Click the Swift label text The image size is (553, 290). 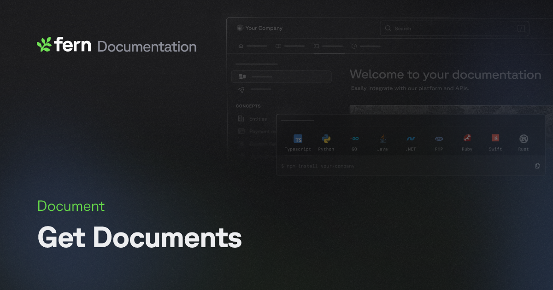[x=495, y=149]
